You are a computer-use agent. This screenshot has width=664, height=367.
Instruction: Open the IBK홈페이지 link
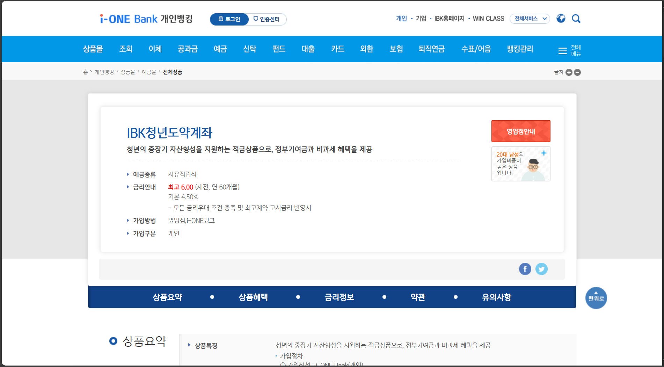[449, 19]
